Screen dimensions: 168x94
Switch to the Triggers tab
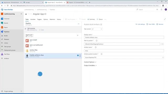pos(39,19)
